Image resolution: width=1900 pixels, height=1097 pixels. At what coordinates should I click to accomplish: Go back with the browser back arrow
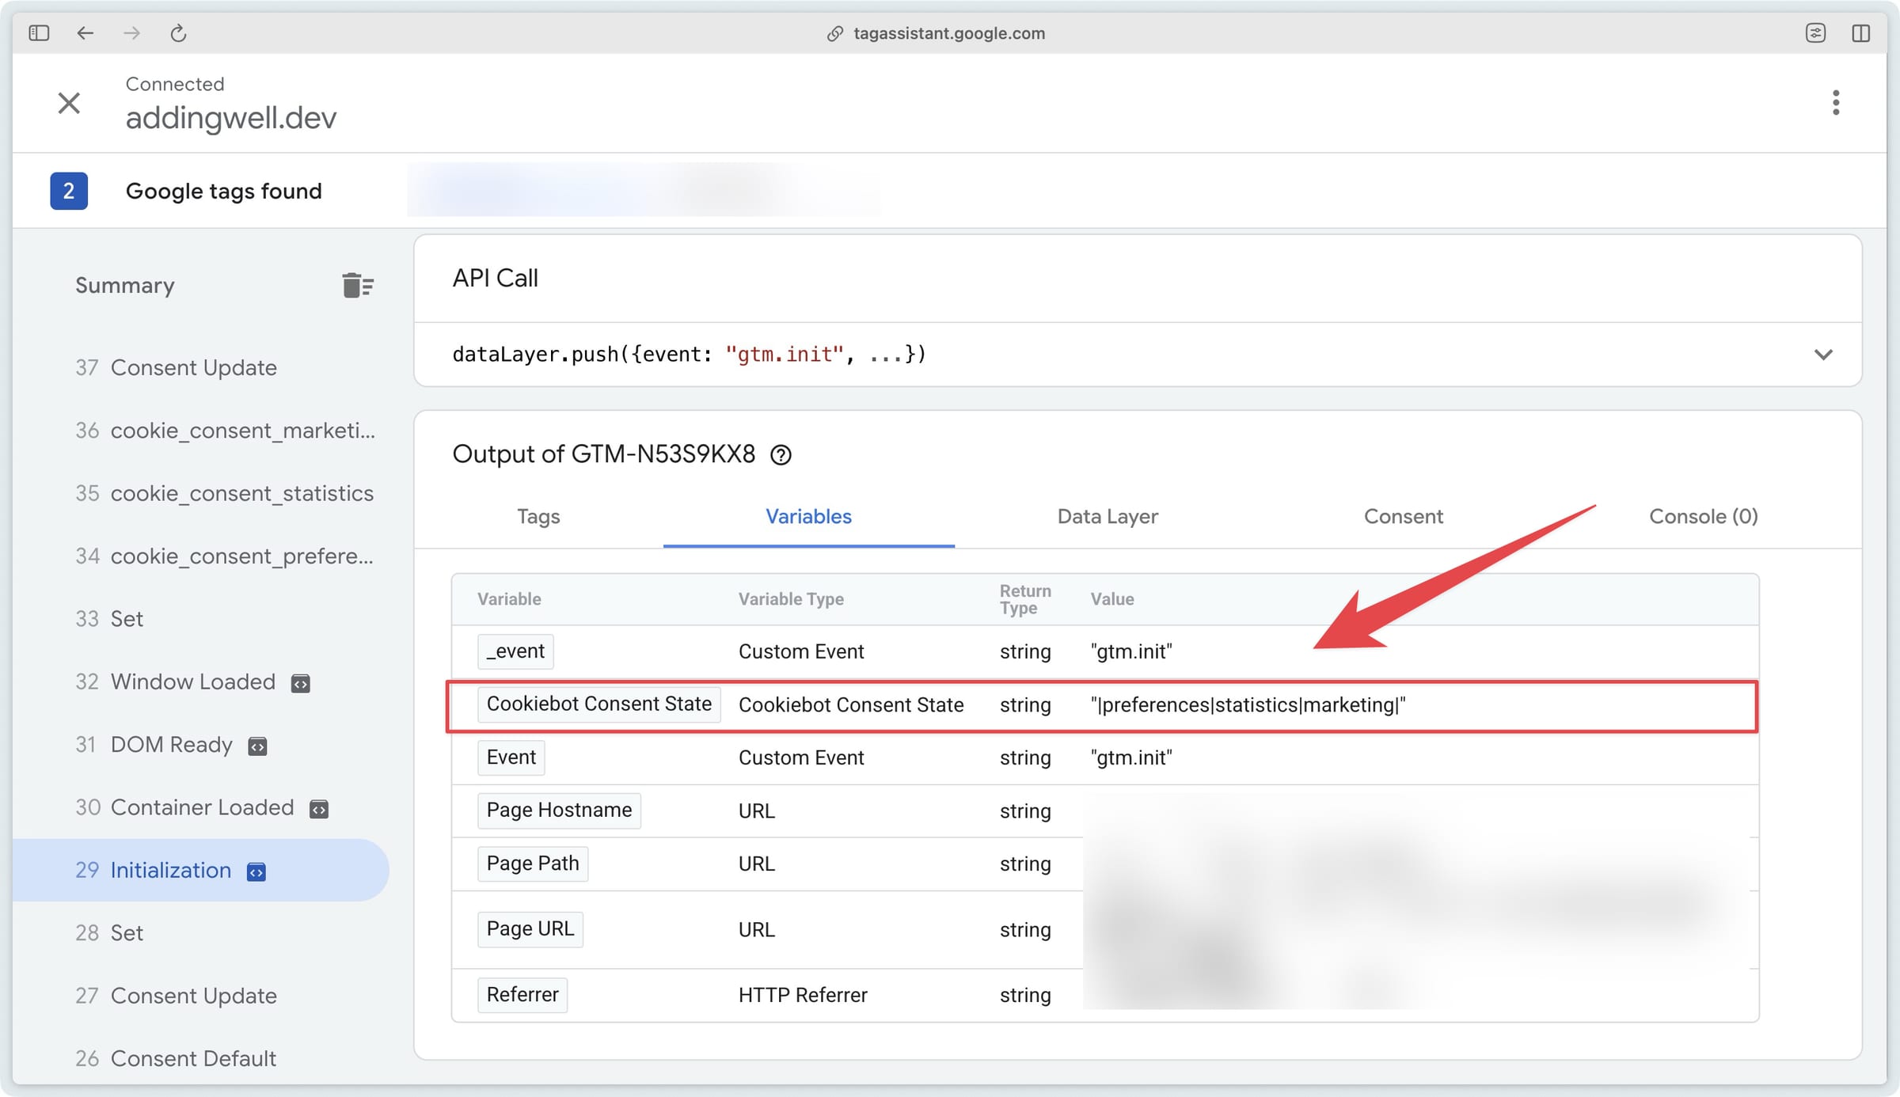(x=85, y=32)
